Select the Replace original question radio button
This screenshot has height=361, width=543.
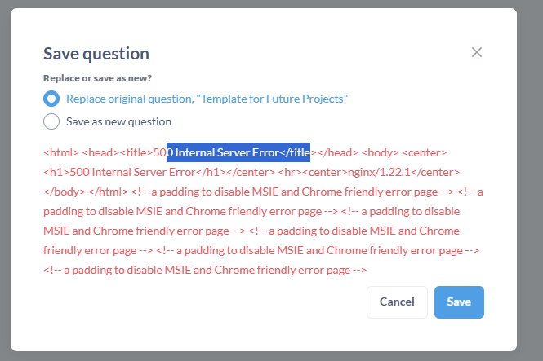[x=51, y=99]
